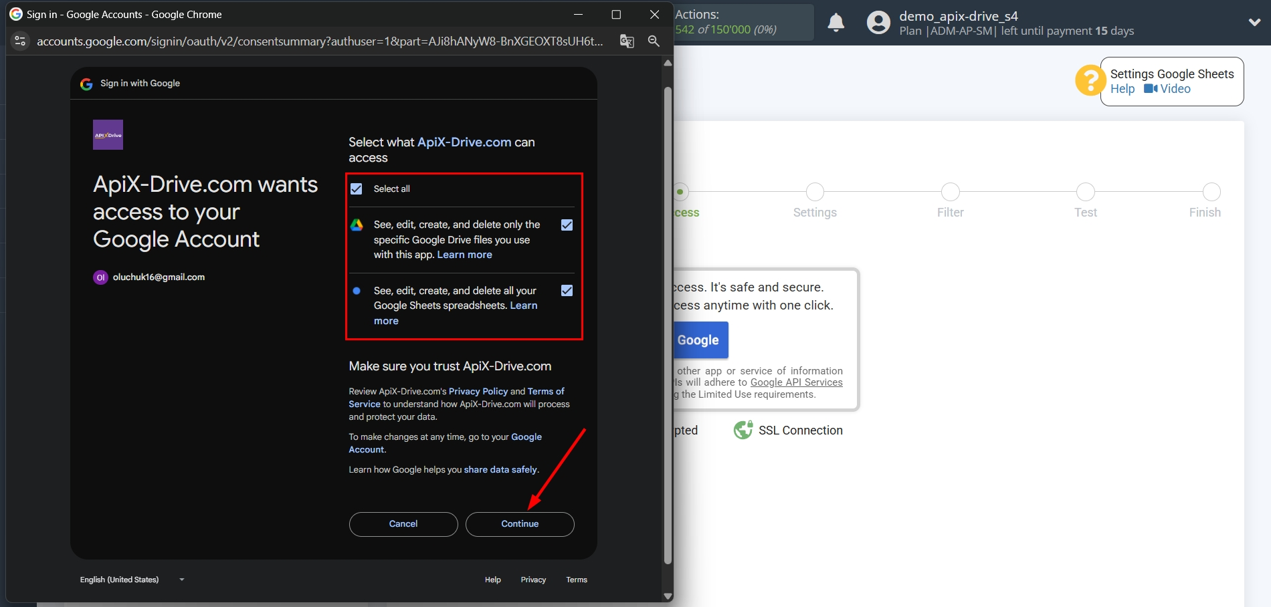Viewport: 1271px width, 607px height.
Task: Uncheck Google Sheets spreadsheets access permission
Action: coord(567,291)
